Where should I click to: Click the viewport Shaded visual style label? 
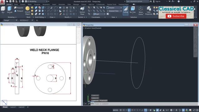coord(98,28)
